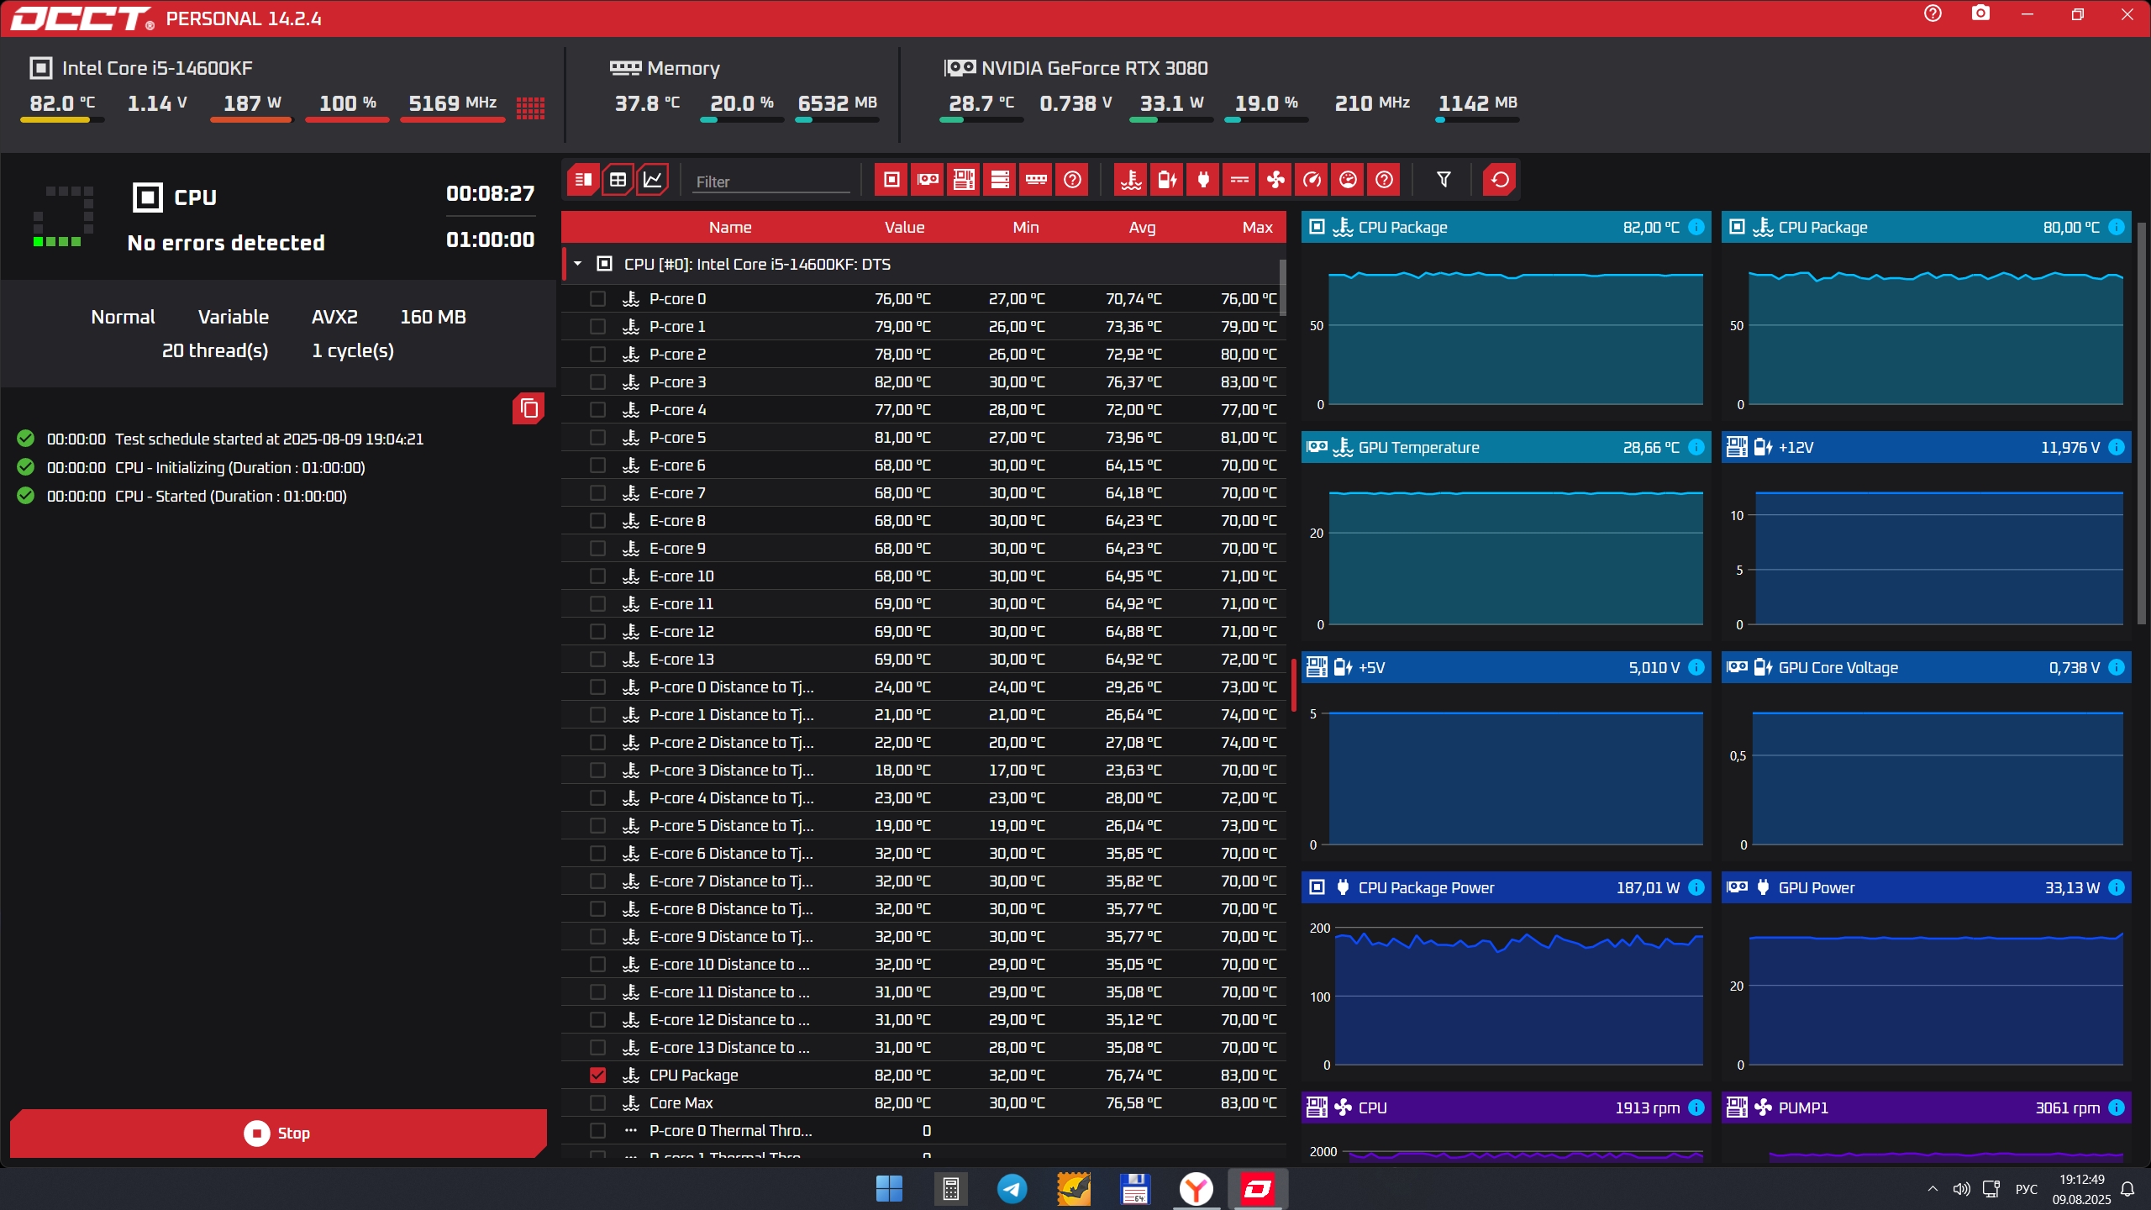
Task: Click the sensor Filter text field
Action: point(770,181)
